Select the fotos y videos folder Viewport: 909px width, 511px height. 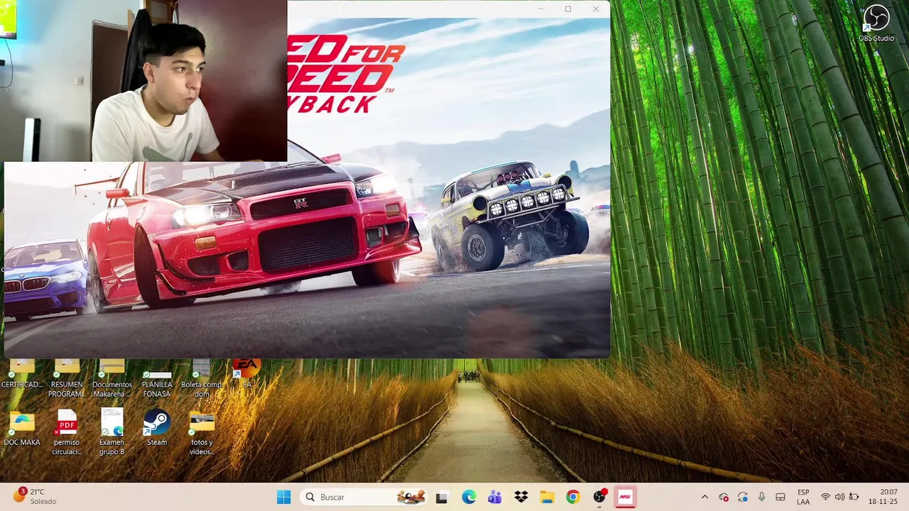pyautogui.click(x=202, y=432)
